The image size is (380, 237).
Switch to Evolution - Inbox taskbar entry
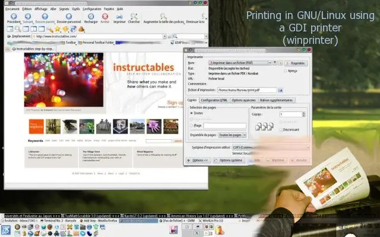click(20, 221)
